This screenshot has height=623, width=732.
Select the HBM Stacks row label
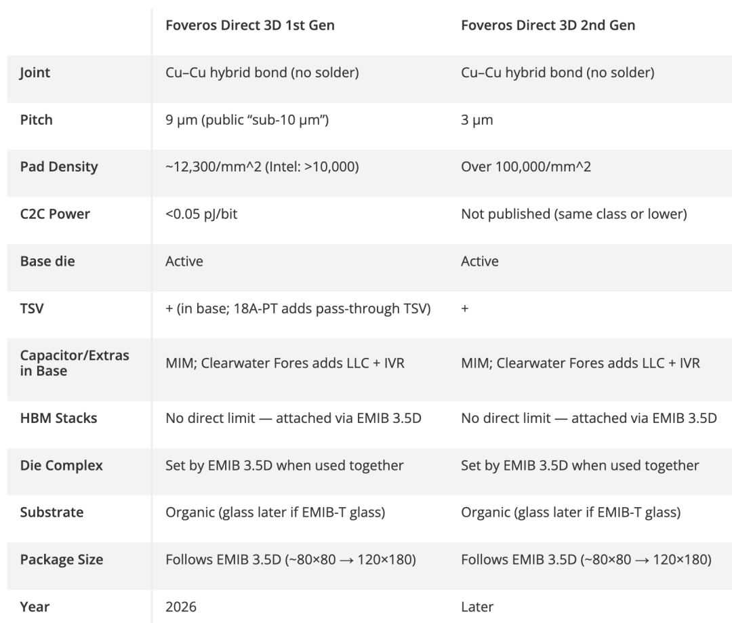(59, 418)
